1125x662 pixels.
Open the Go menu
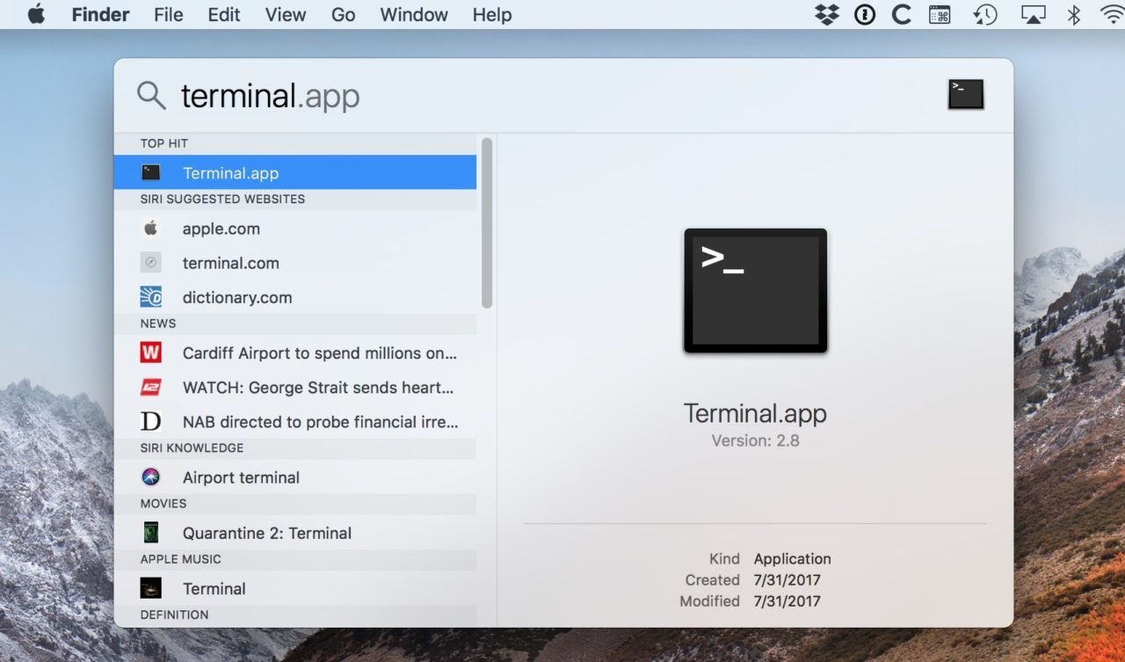(344, 15)
